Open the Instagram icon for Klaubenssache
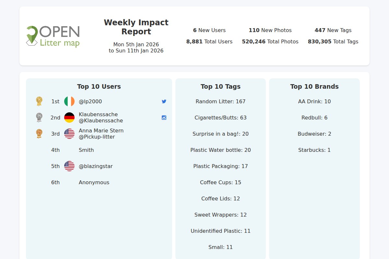This screenshot has width=389, height=259. [164, 118]
